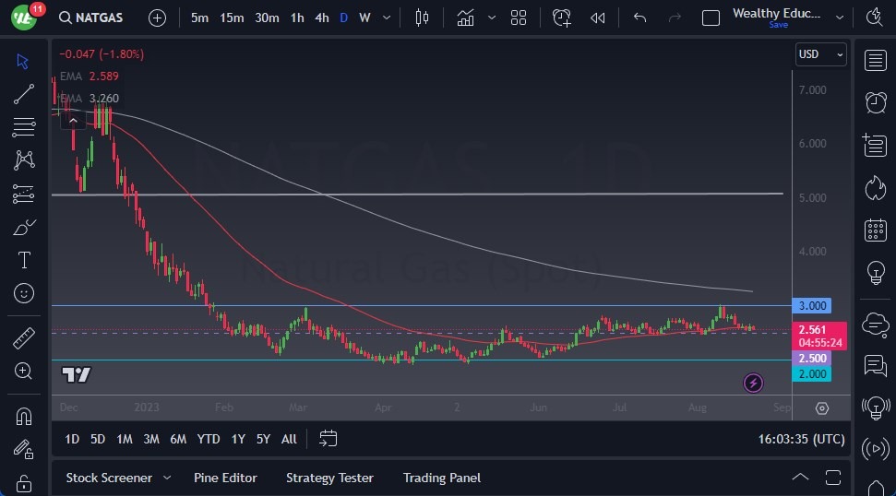Open the Measure ruler tool

tap(24, 338)
